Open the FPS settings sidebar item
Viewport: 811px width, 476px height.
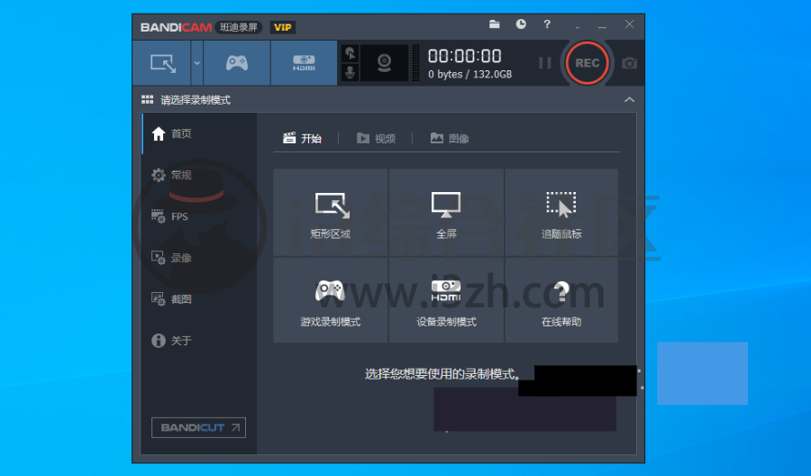click(199, 216)
